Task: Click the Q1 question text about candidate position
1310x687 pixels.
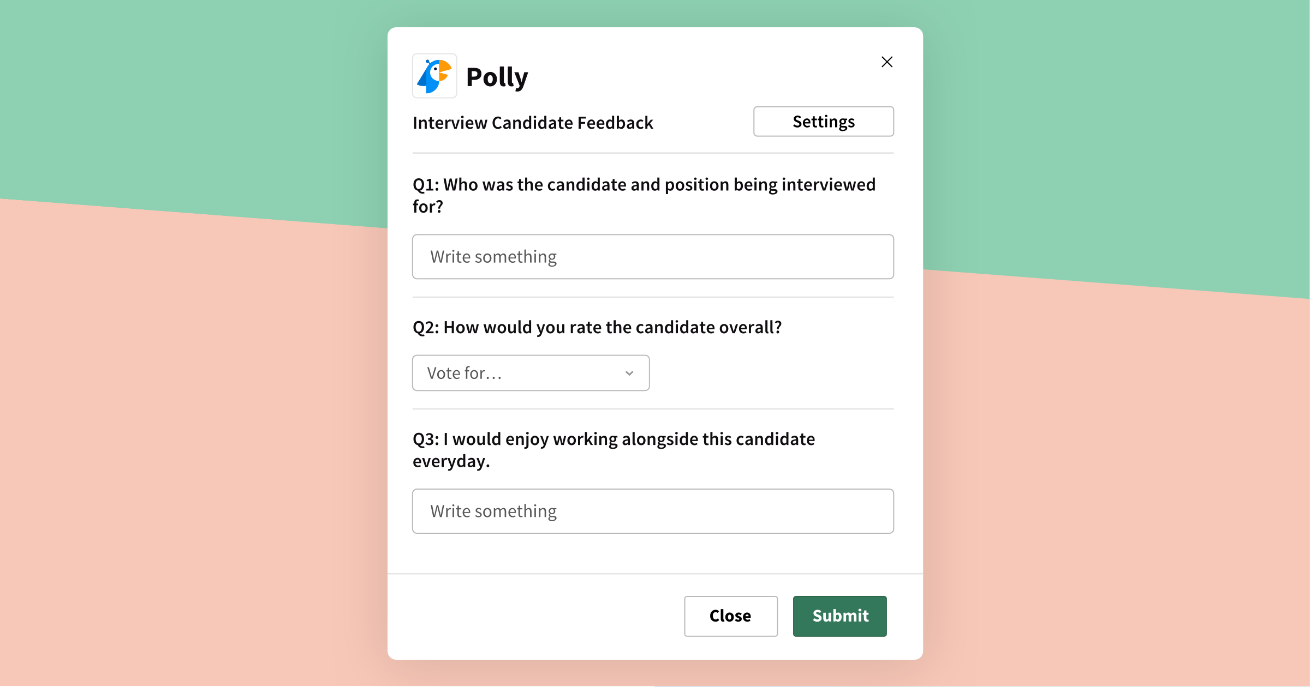Action: click(644, 195)
